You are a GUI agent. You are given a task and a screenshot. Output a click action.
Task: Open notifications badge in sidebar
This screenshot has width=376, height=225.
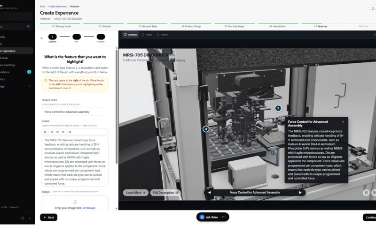(x=29, y=72)
